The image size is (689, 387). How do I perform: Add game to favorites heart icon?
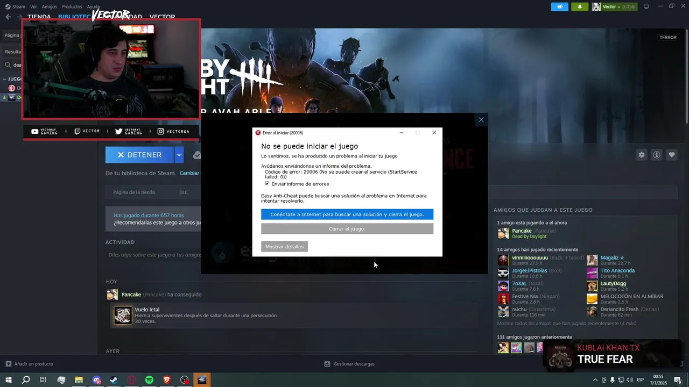coord(672,155)
